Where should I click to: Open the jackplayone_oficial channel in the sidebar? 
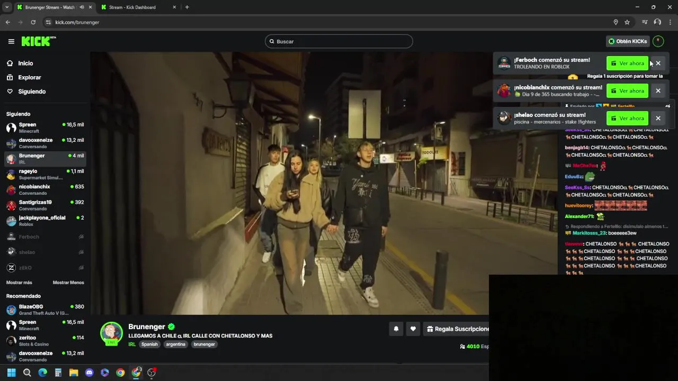[45, 221]
